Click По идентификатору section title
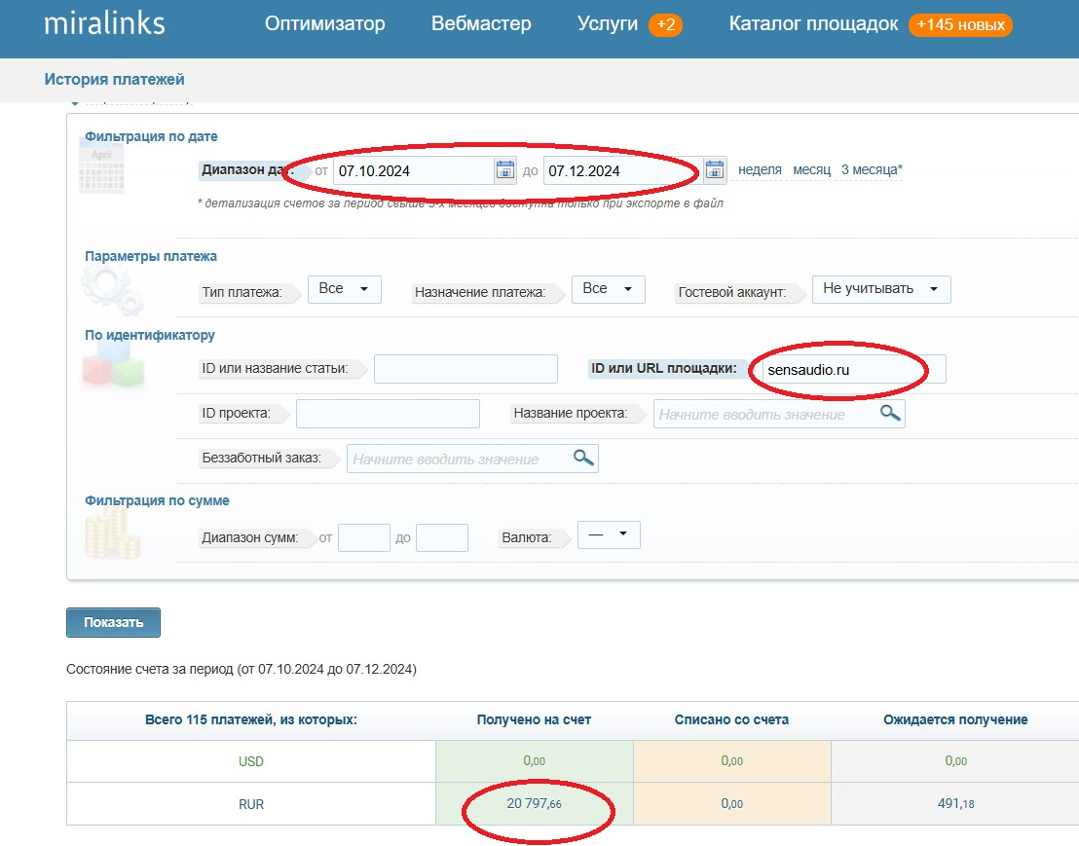This screenshot has height=846, width=1079. point(150,335)
